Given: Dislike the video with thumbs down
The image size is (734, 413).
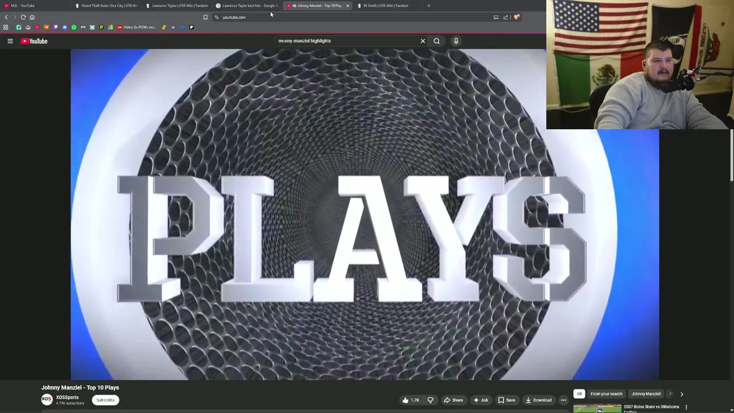Looking at the screenshot, I should (x=431, y=400).
